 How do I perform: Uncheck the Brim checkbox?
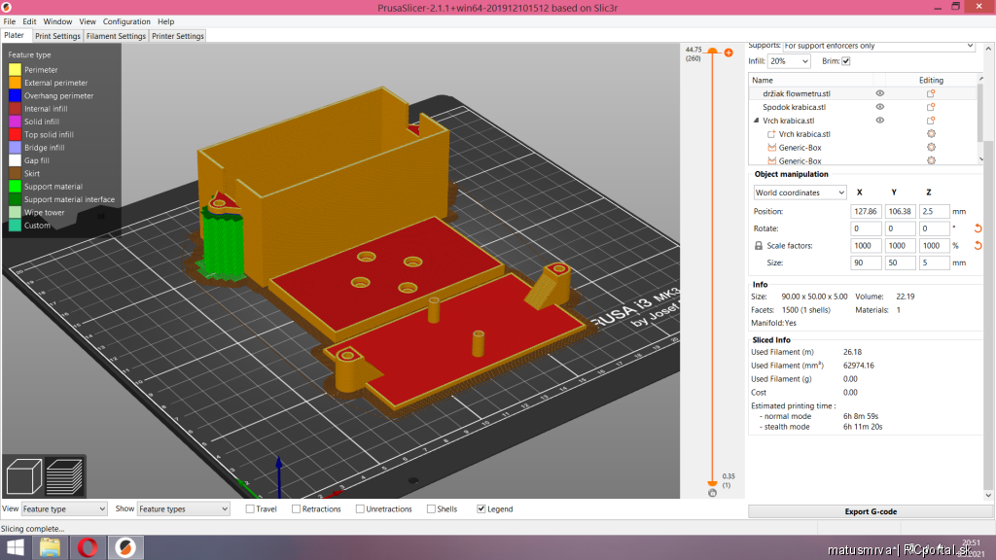coord(845,61)
